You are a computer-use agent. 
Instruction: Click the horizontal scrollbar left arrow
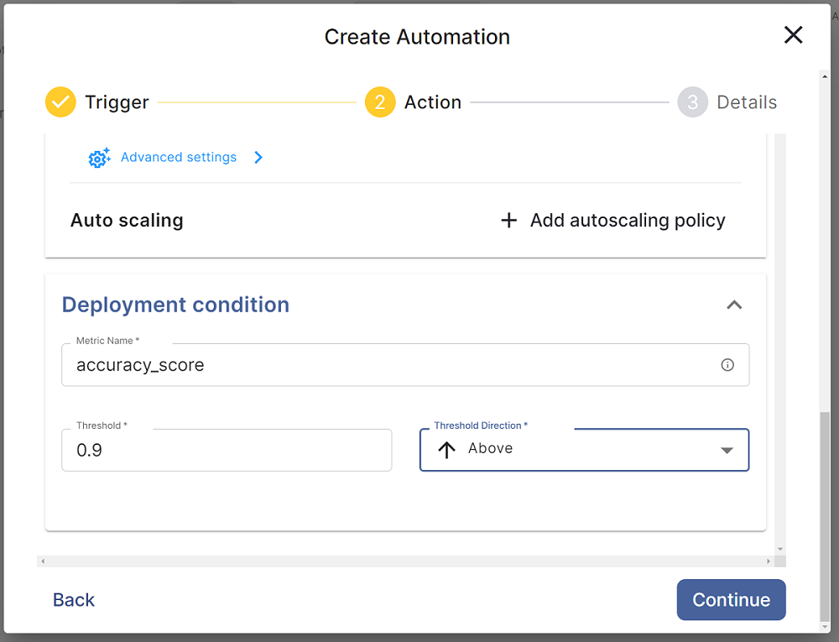(43, 561)
